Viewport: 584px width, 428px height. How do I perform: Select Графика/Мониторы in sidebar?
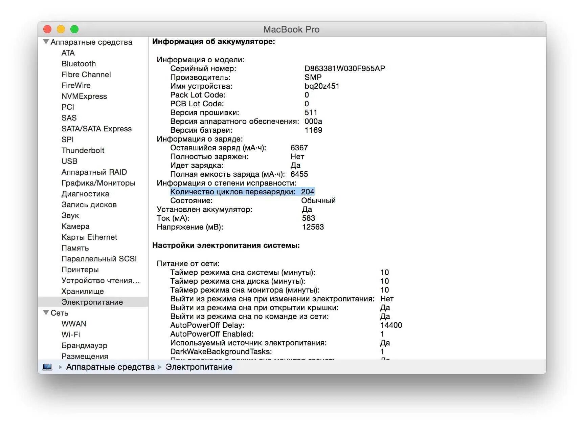[x=98, y=183]
